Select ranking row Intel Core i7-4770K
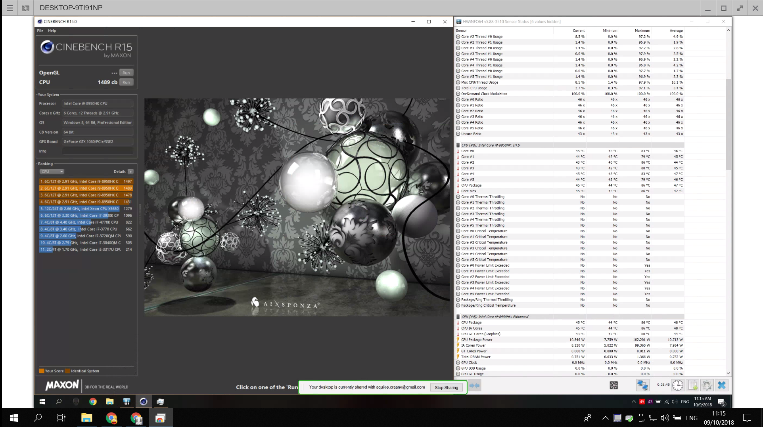 (x=86, y=222)
